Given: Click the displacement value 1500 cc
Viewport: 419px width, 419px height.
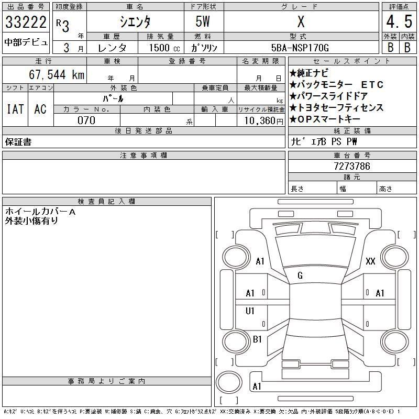Looking at the screenshot, I should (164, 48).
